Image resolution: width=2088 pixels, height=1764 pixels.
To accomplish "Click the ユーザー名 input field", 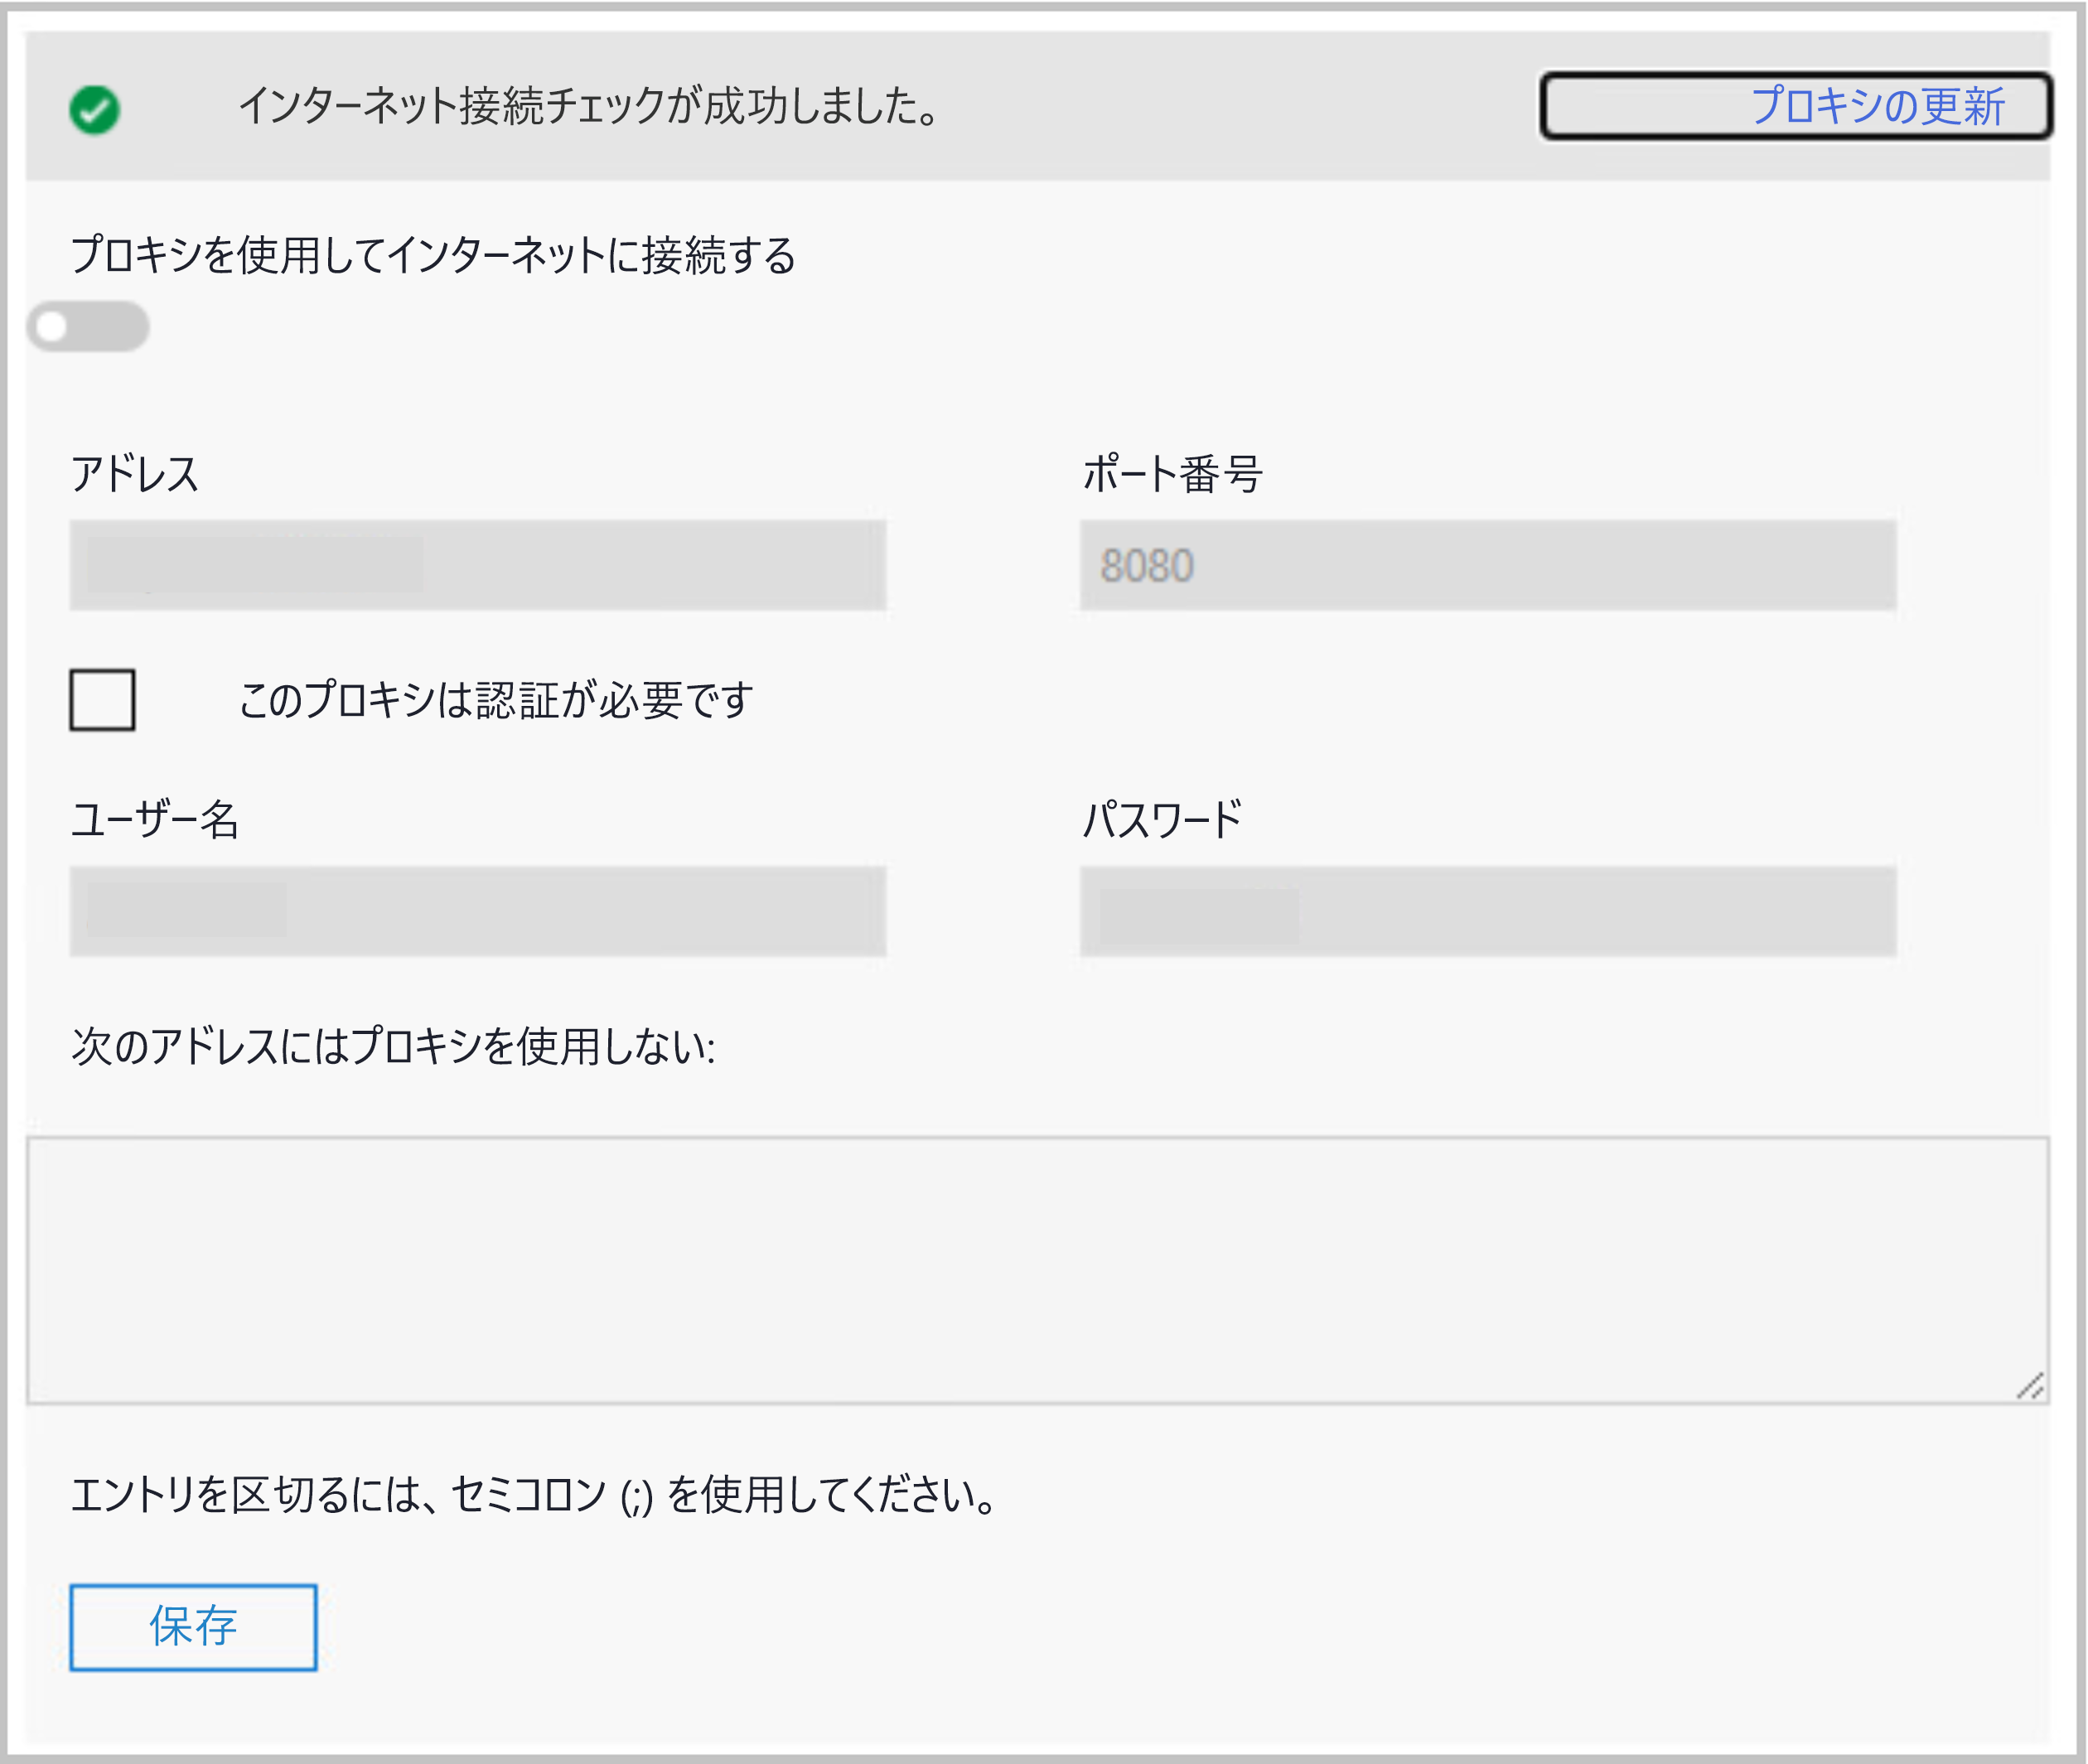I will pos(478,911).
